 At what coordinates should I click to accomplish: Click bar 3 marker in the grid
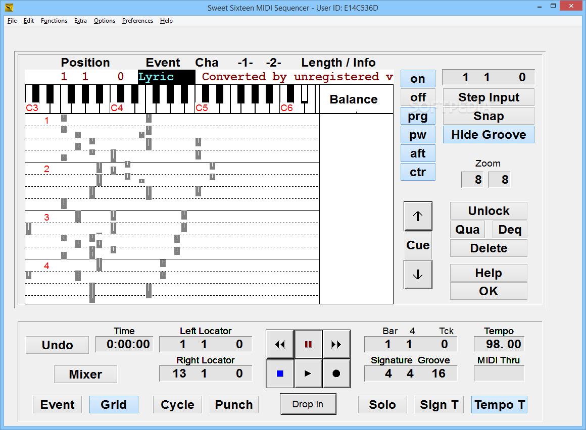(46, 217)
